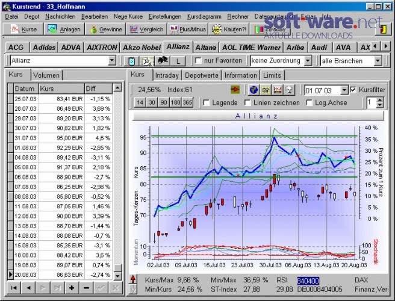395x301 pixels.
Task: Open the Gewinne money bag button
Action: click(105, 29)
